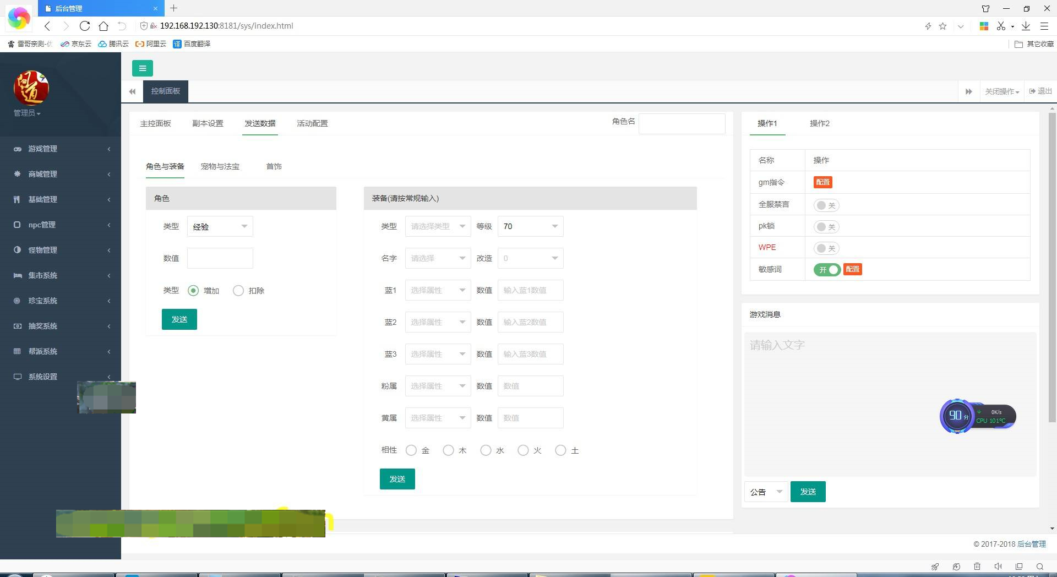Select the 商城管理 shop icon in sidebar
Image resolution: width=1057 pixels, height=577 pixels.
point(17,174)
